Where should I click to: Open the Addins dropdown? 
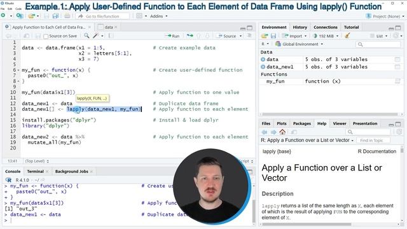tap(158, 16)
